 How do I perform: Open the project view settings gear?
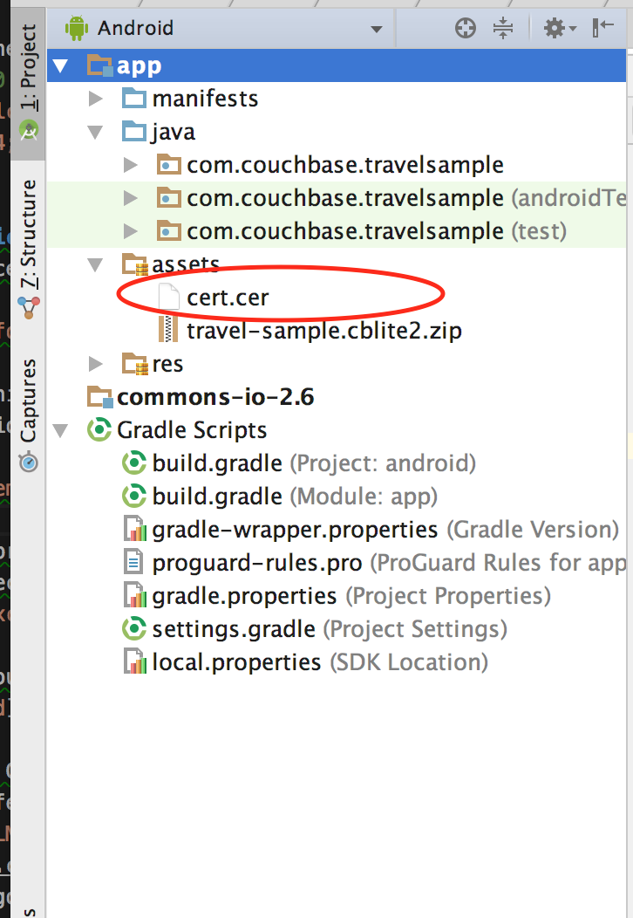[x=560, y=28]
